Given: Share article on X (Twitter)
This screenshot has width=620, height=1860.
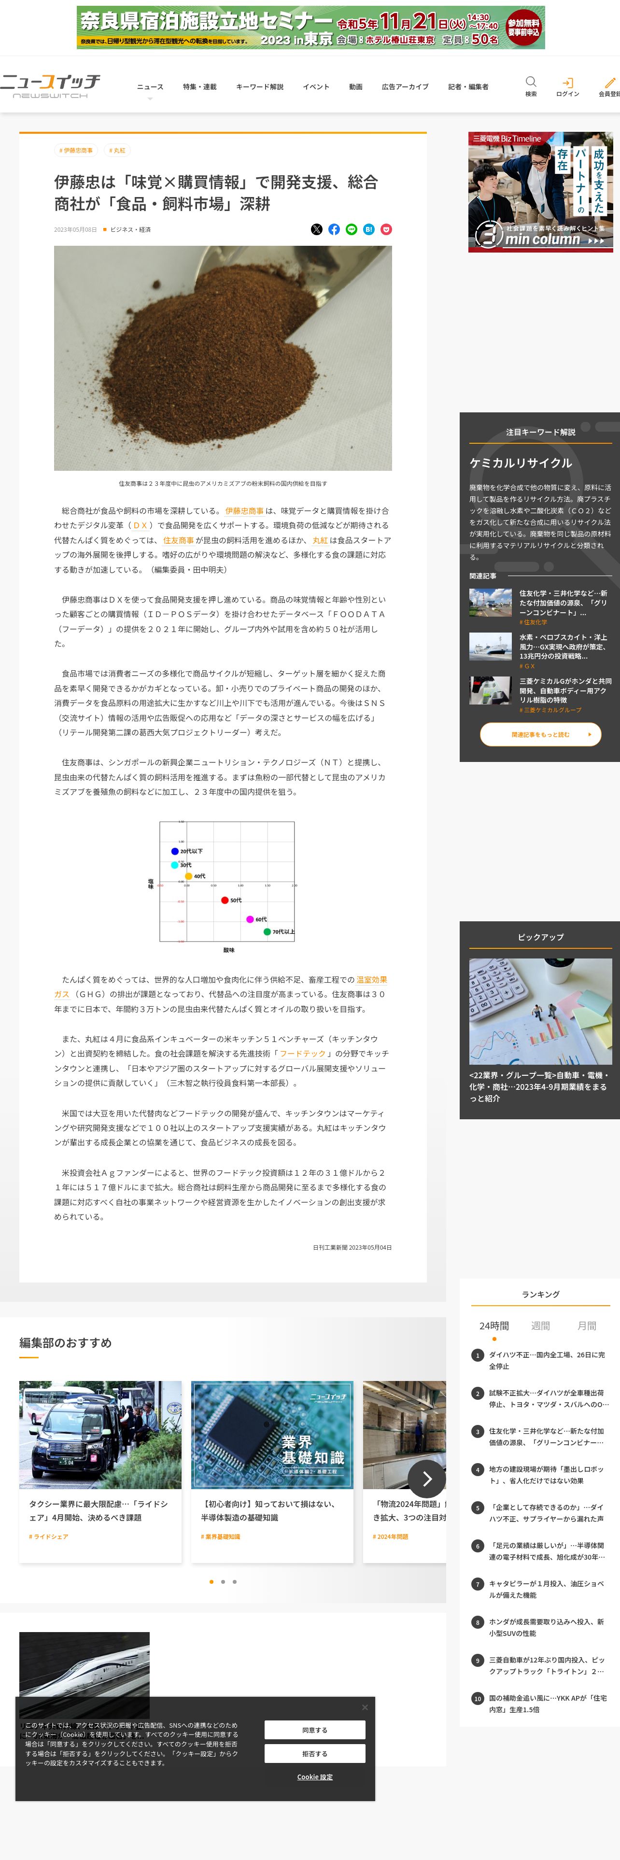Looking at the screenshot, I should (316, 230).
